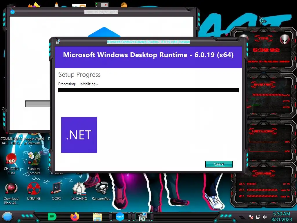Click the gray loading bar in Remix OS window

38,104
